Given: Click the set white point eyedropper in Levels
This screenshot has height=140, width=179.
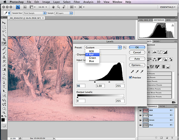Looking at the screenshot, I should click(x=142, y=71).
